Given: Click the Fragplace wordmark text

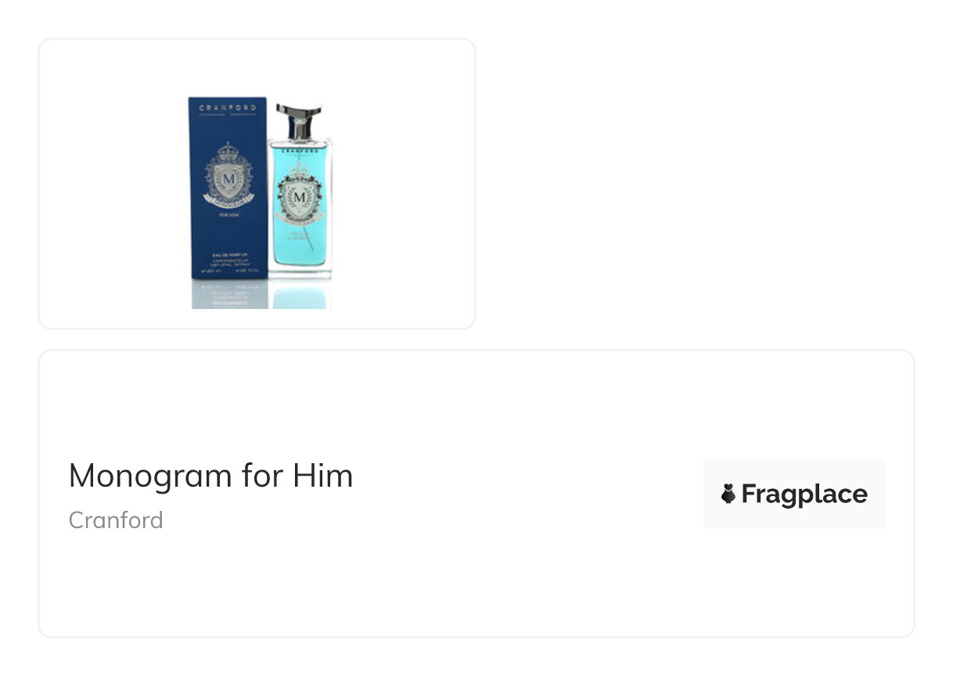Looking at the screenshot, I should 804,494.
